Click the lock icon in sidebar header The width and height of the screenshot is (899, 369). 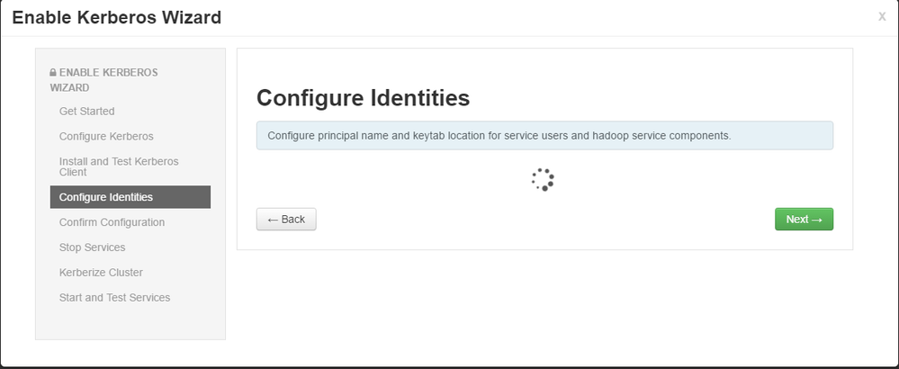point(53,72)
